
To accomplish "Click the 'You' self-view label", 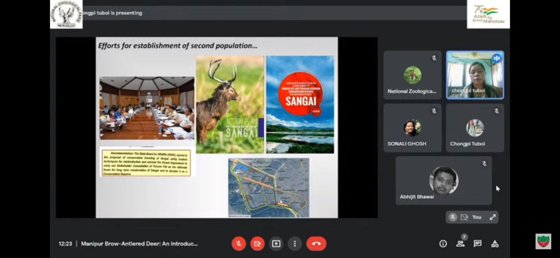I will point(476,217).
